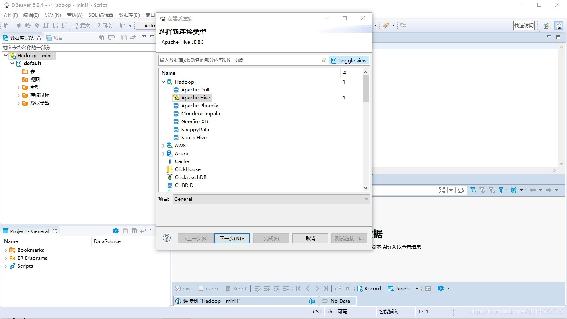The height and width of the screenshot is (319, 567).
Task: Click the 快速访问 quick access box
Action: (524, 25)
